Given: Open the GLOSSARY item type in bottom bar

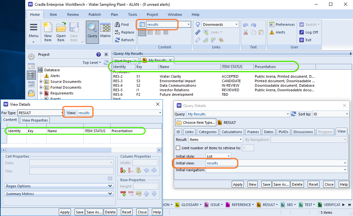Looking at the screenshot, I should pyautogui.click(x=188, y=204).
